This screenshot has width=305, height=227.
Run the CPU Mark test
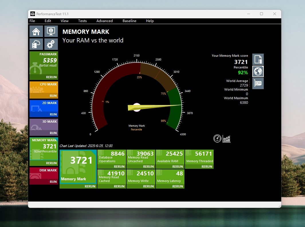click(x=44, y=96)
